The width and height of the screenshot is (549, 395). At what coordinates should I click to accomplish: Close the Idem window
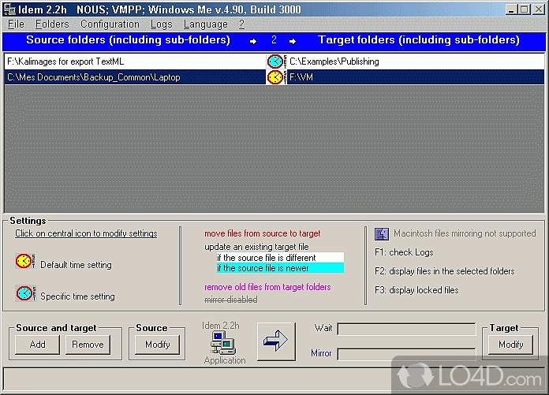[x=539, y=9]
